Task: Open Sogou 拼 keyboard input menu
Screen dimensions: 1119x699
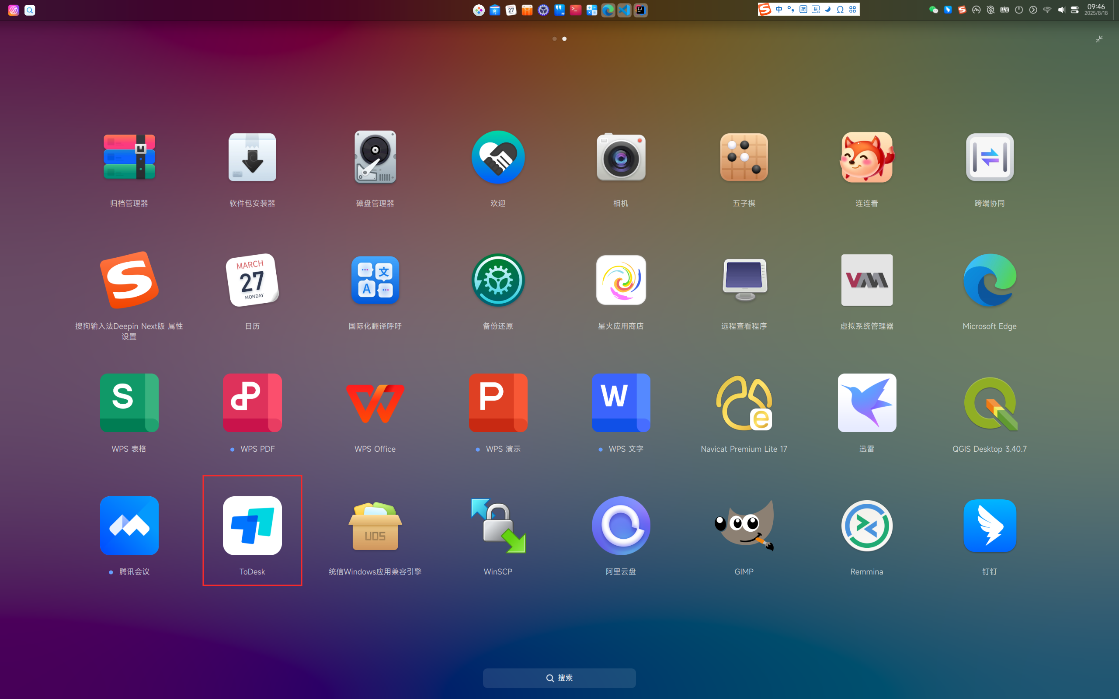Action: tap(816, 9)
